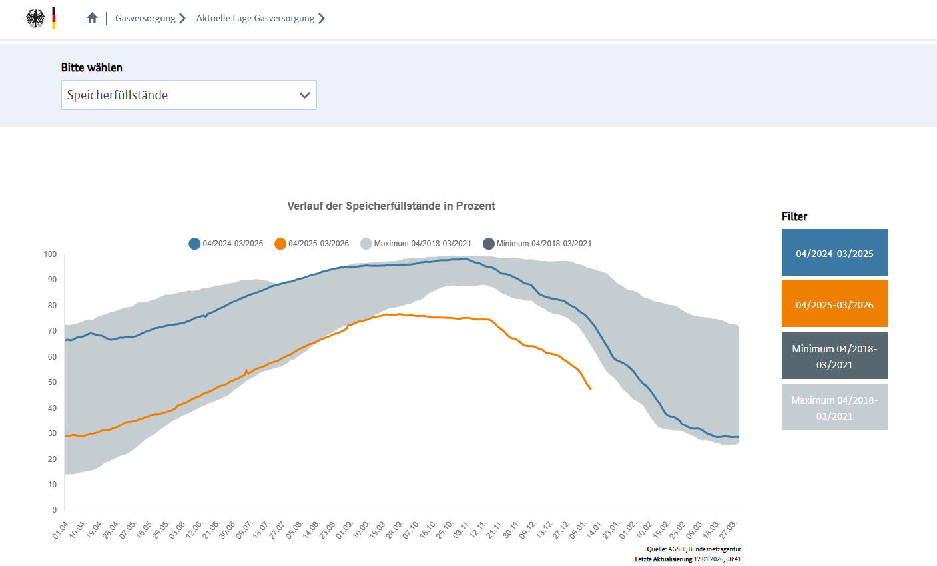Go to Aktuelle Lage Gasversorgung breadcrumb

pyautogui.click(x=255, y=18)
